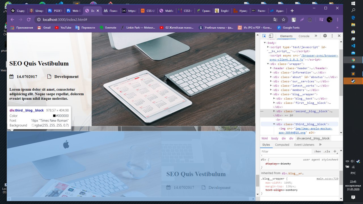Show more style pane tabs chevron
Image resolution: width=363 pixels, height=204 pixels.
pos(320,144)
